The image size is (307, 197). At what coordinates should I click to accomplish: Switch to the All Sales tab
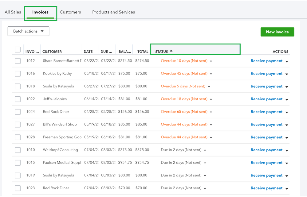[13, 12]
